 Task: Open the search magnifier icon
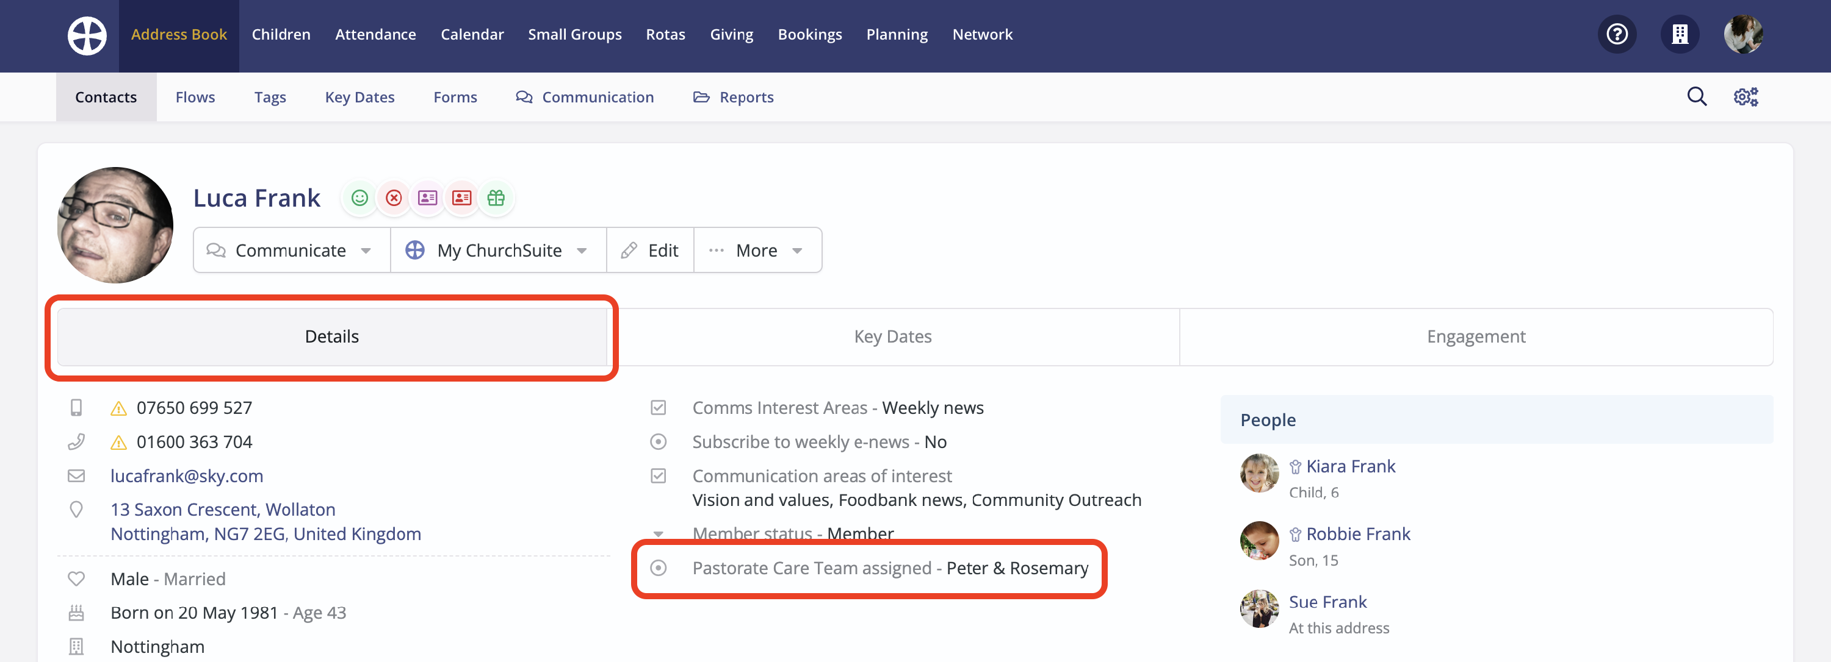coord(1697,96)
